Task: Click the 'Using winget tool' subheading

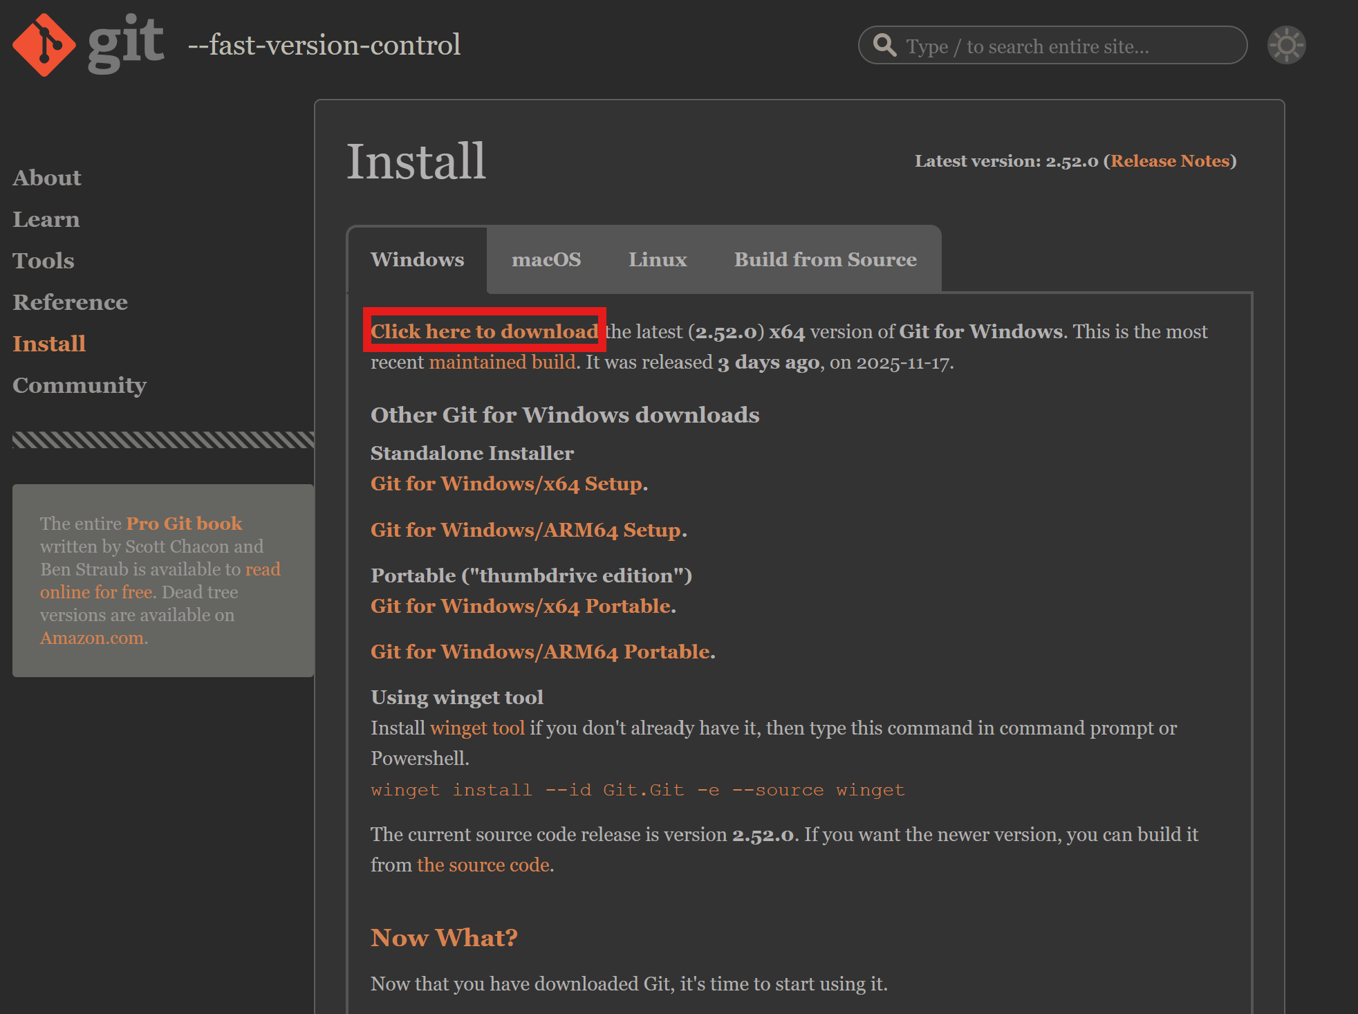Action: [x=457, y=697]
